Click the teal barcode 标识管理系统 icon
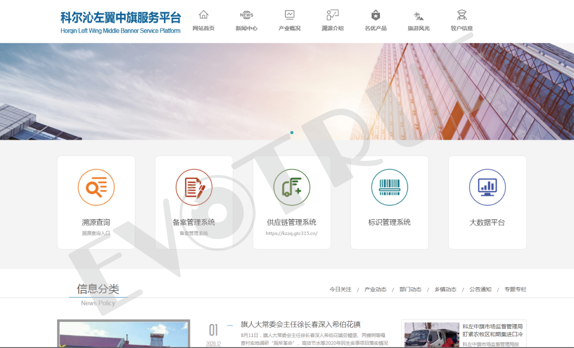Image resolution: width=574 pixels, height=348 pixels. click(390, 187)
